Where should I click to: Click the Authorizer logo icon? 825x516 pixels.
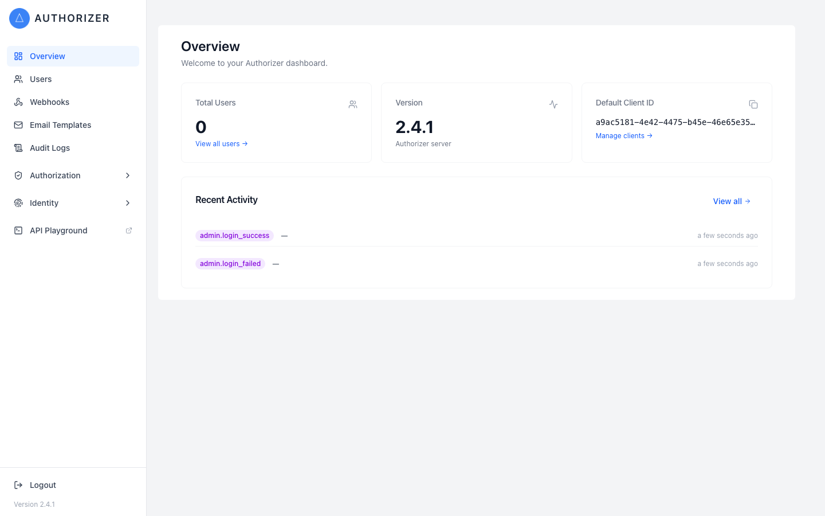pos(19,18)
